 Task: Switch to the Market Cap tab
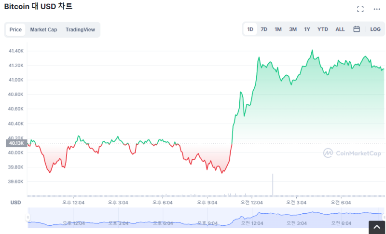coord(43,29)
